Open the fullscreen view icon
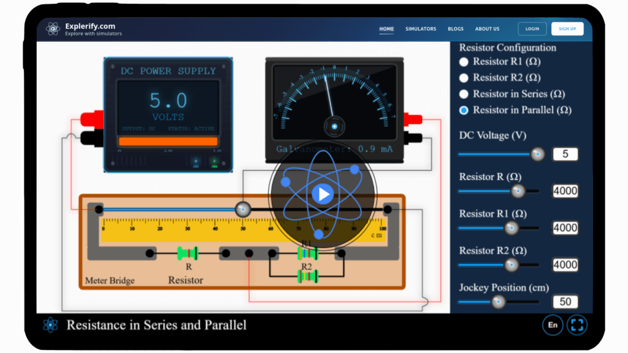628x353 pixels. tap(576, 325)
